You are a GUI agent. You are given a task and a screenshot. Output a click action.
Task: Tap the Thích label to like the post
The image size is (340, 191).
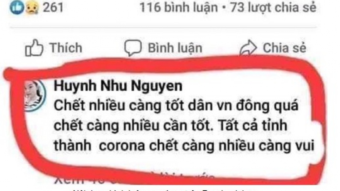66,47
